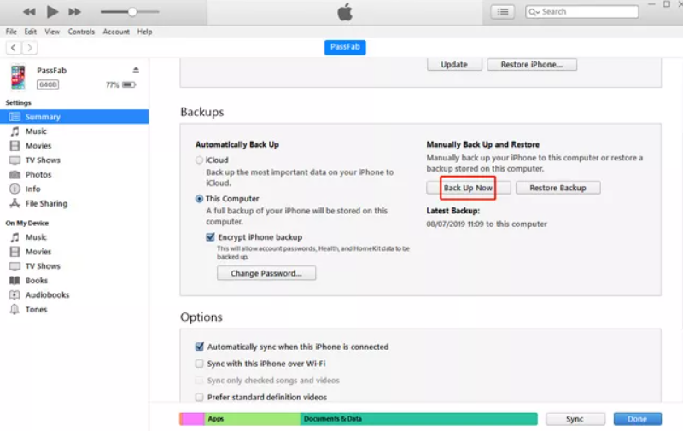Select the iCloud backup radio button
The height and width of the screenshot is (431, 683).
click(x=200, y=160)
